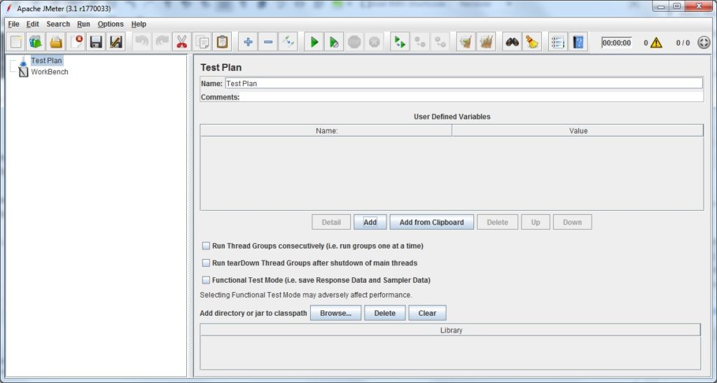This screenshot has width=717, height=383.
Task: Click the Clear classpath button
Action: click(x=427, y=313)
